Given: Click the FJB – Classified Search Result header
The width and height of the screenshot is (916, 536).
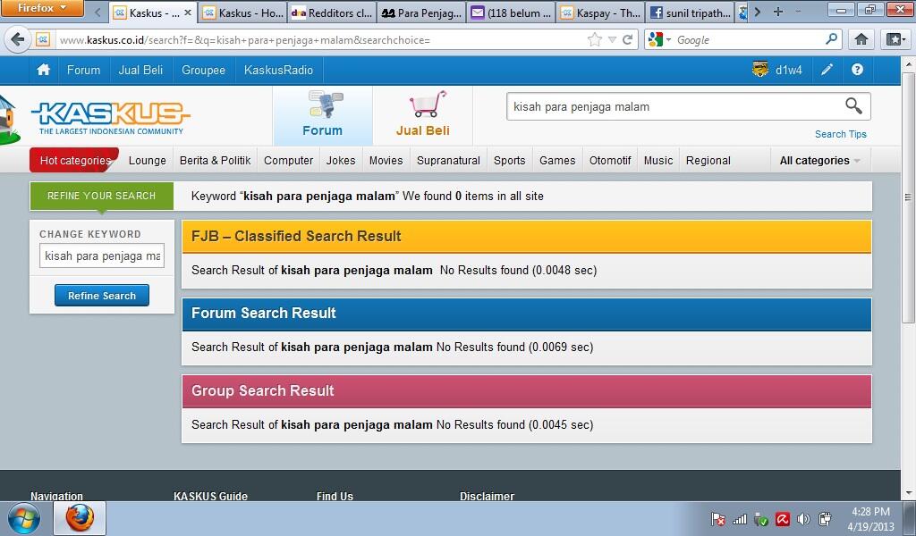Looking at the screenshot, I should click(x=526, y=236).
